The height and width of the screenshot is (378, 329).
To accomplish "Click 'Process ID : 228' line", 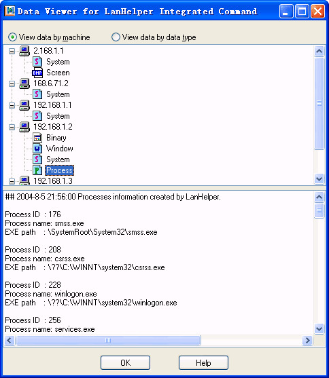I will (33, 285).
